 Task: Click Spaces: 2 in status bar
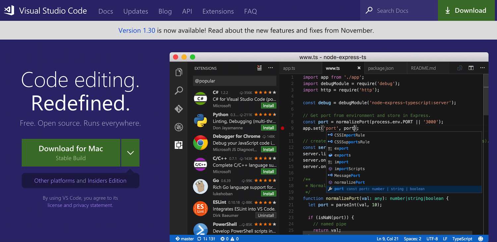(x=413, y=239)
